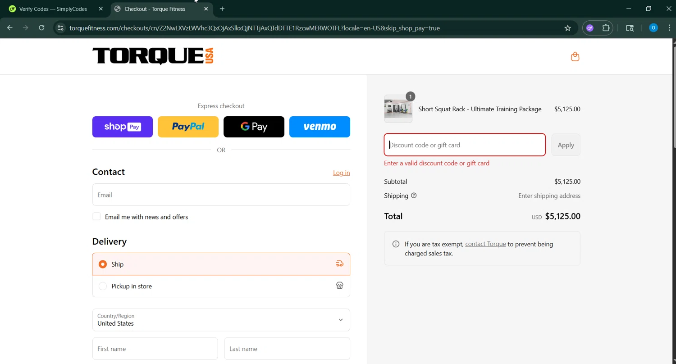Screen dimensions: 676x364
Task: Close the Checkout Torque Fitness tab
Action: [206, 9]
